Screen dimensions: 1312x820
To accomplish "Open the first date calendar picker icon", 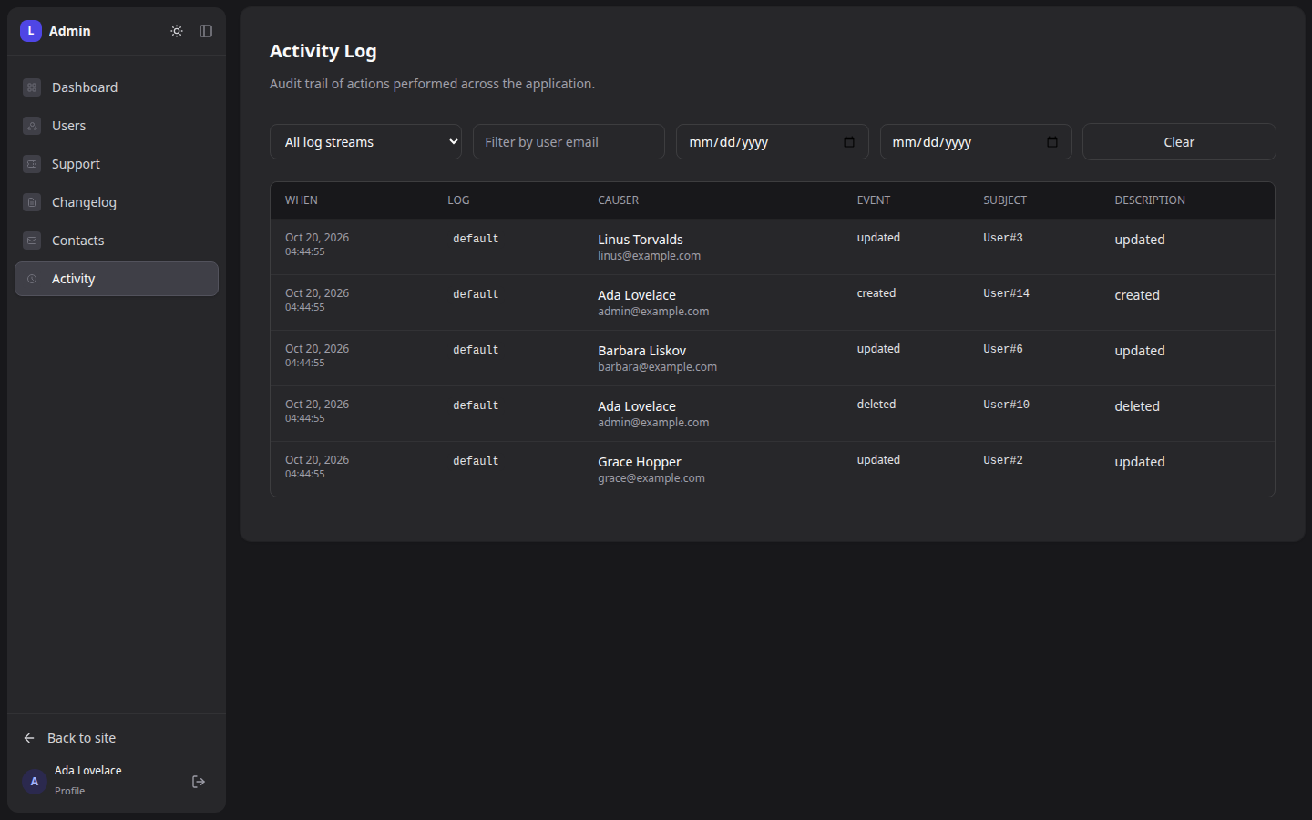I will click(x=849, y=142).
